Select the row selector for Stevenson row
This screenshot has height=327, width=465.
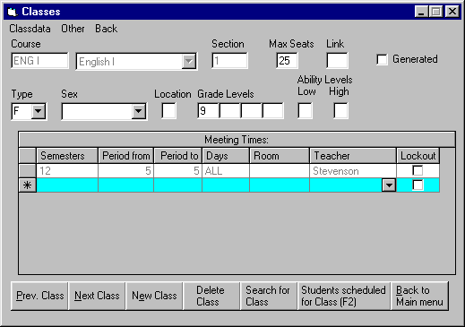pyautogui.click(x=27, y=171)
